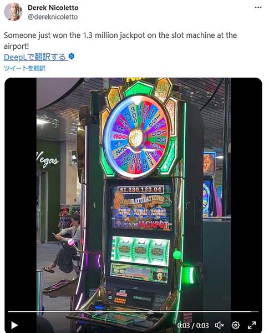Open the @dereknicoletto handle link

pyautogui.click(x=53, y=17)
